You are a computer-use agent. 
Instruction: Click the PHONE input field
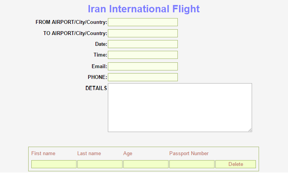[143, 77]
